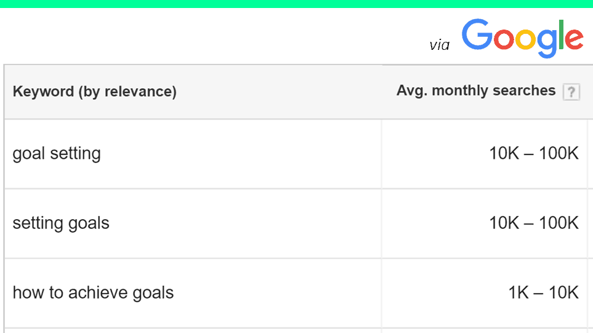Select the 'setting goals' keyword
This screenshot has height=333, width=593.
61,223
